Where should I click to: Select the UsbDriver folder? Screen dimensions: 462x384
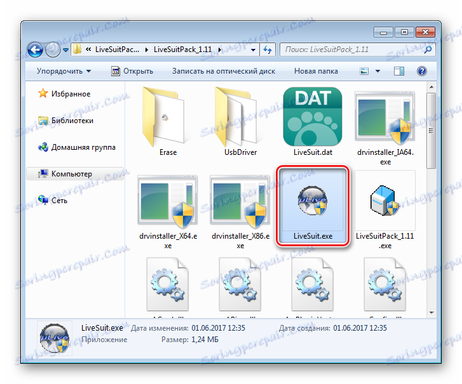[x=240, y=122]
